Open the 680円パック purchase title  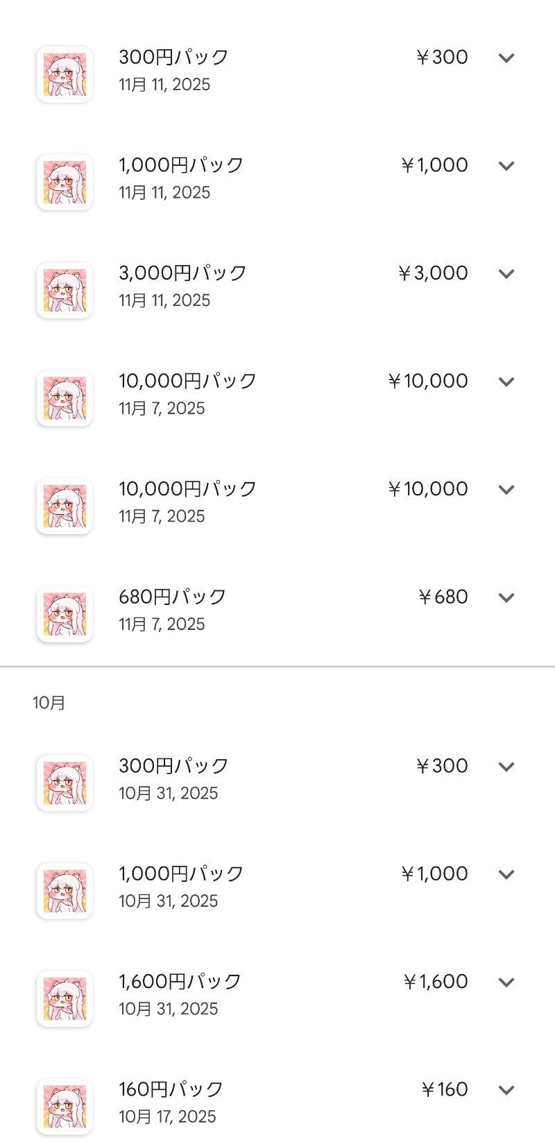click(173, 597)
